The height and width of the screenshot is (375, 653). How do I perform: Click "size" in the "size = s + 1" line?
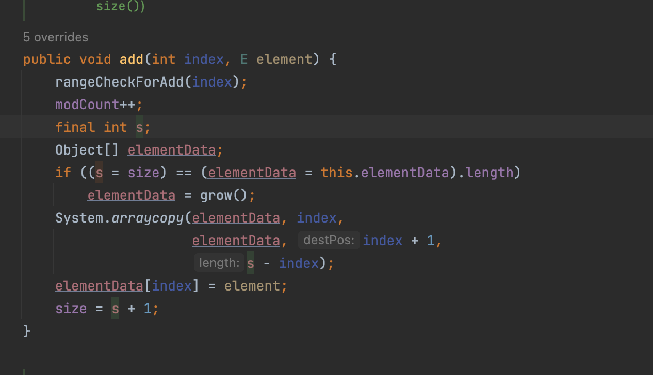coord(71,309)
